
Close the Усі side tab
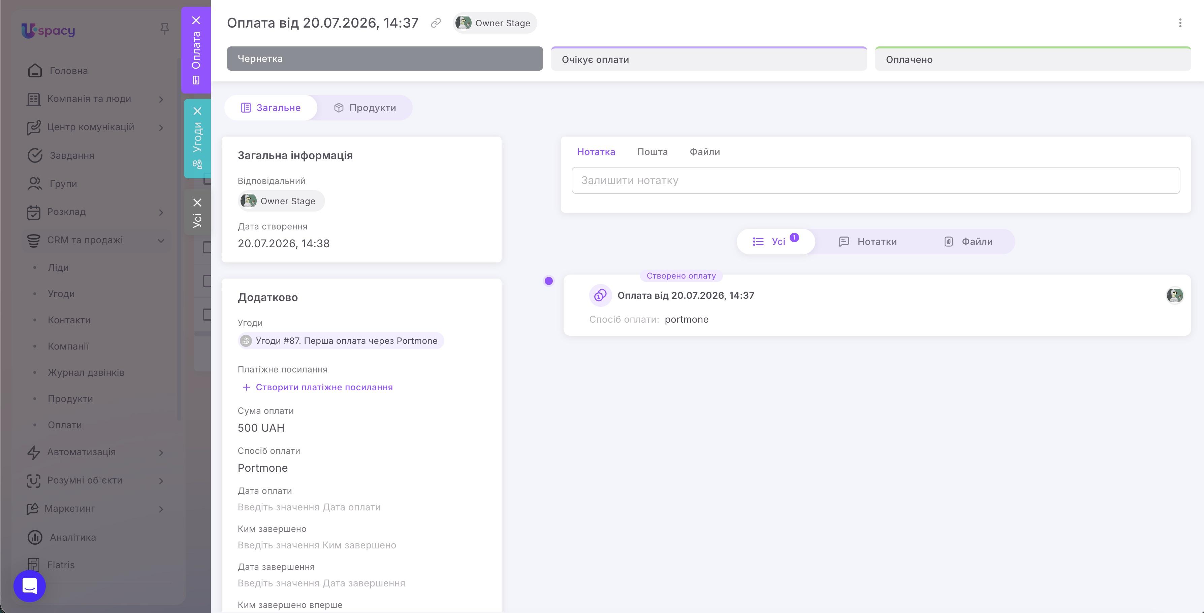197,203
